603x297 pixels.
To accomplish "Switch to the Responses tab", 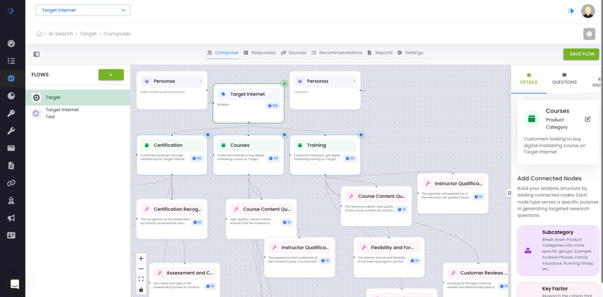I will click(260, 53).
